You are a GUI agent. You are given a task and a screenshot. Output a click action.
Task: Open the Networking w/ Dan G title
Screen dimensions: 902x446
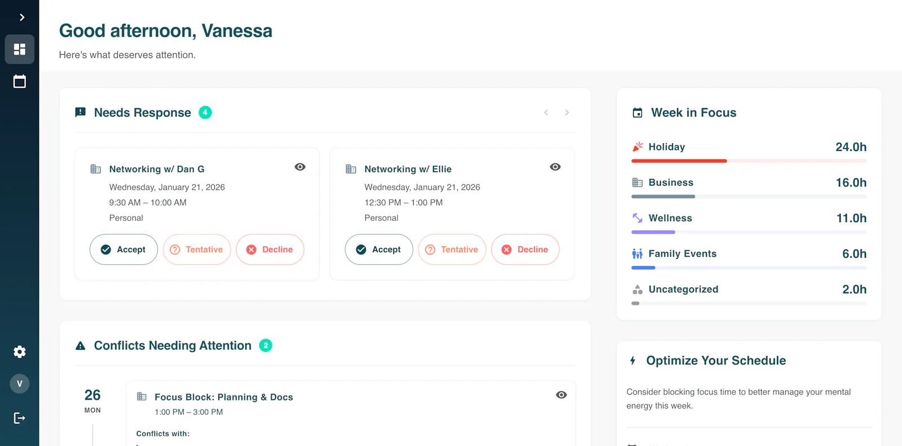[157, 169]
